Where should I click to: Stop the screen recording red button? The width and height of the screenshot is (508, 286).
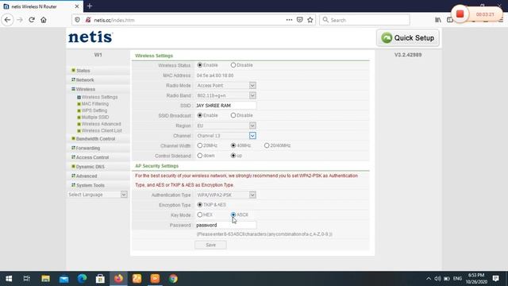(460, 14)
